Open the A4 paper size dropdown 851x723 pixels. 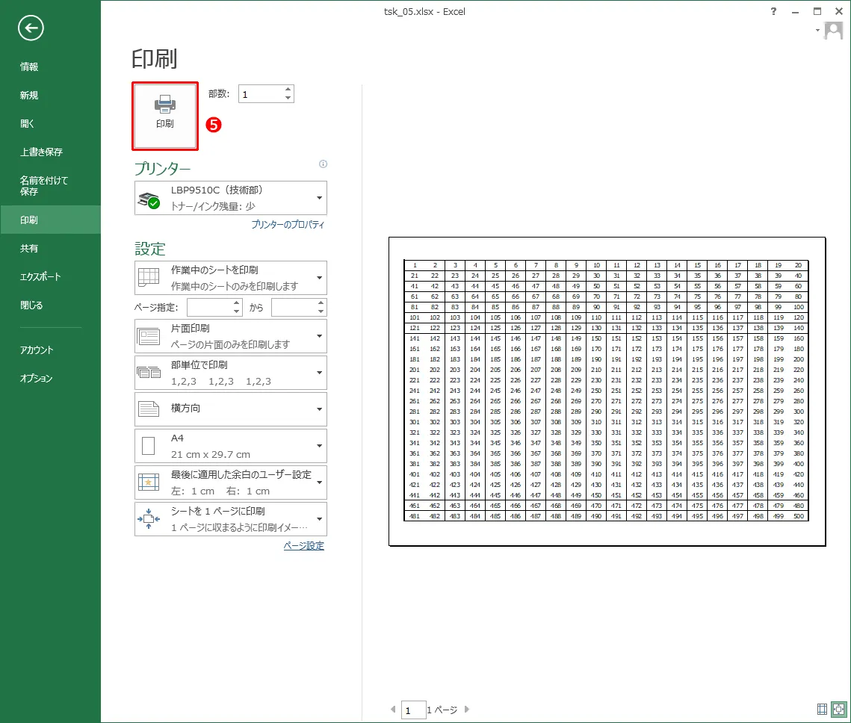click(231, 446)
